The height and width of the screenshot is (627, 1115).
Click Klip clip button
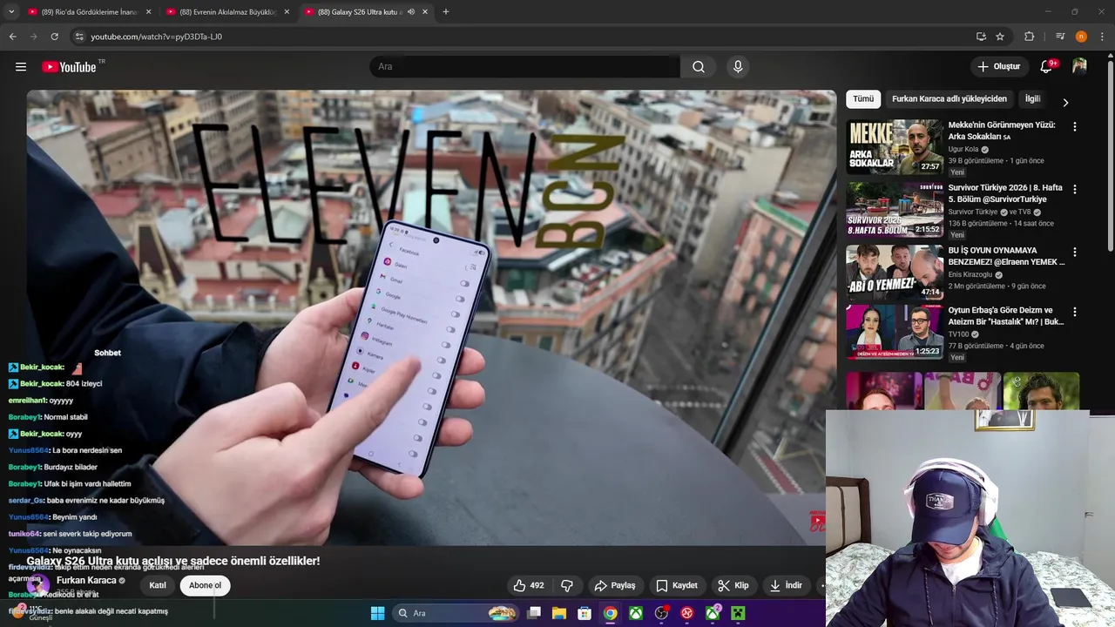click(x=733, y=585)
